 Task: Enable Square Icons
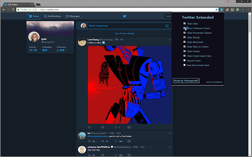(185, 60)
